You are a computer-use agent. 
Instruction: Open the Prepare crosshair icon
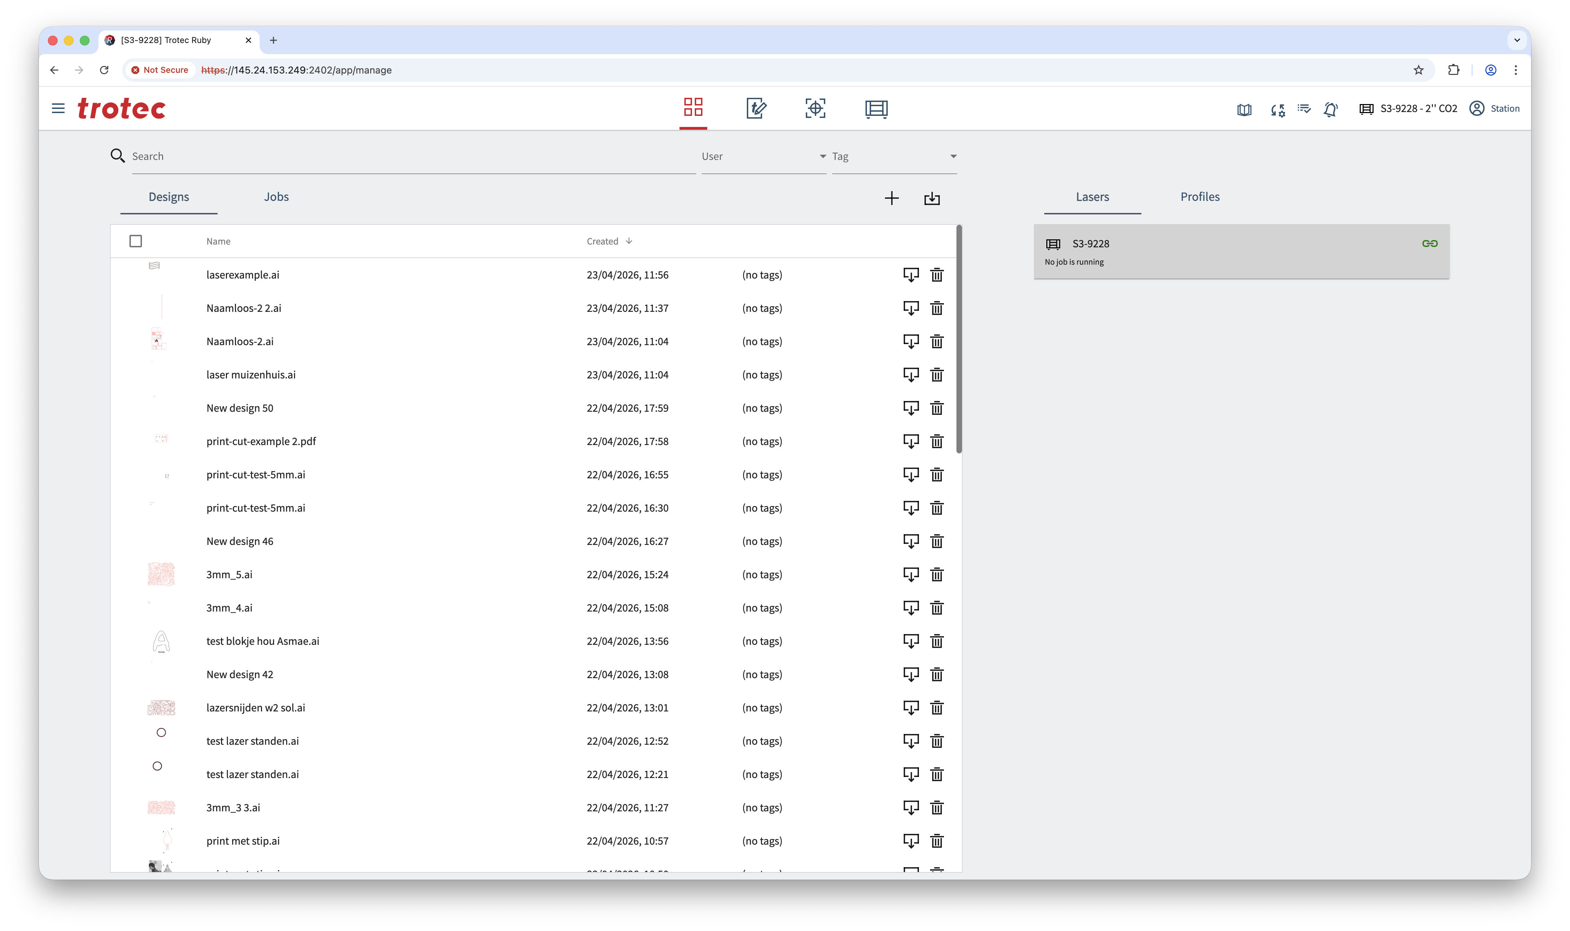coord(815,108)
